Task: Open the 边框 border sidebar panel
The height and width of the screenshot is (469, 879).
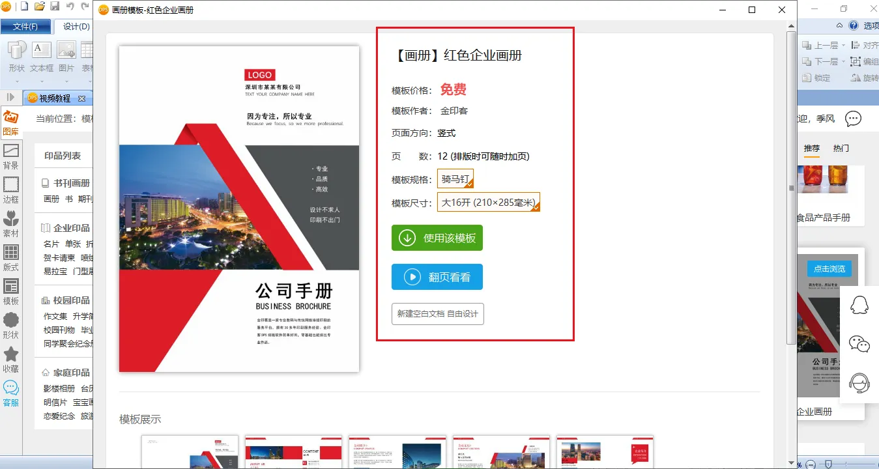Action: click(x=10, y=190)
